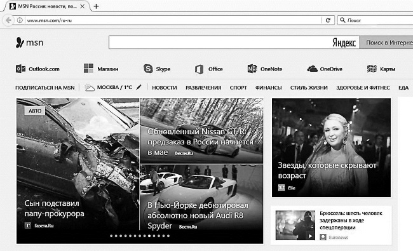The width and height of the screenshot is (413, 251).
Task: Open a new tab with the plus button
Action: (x=96, y=6)
